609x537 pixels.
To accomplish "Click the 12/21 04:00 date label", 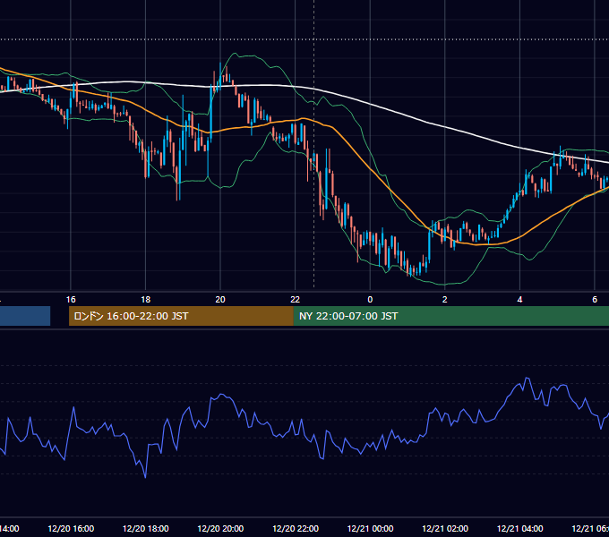I will (x=520, y=528).
